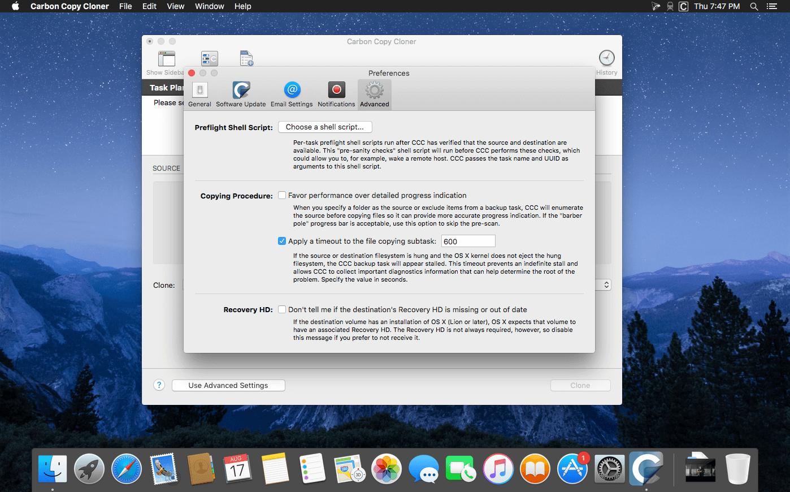Click the new task icon in main toolbar
Image resolution: width=790 pixels, height=492 pixels.
(246, 58)
